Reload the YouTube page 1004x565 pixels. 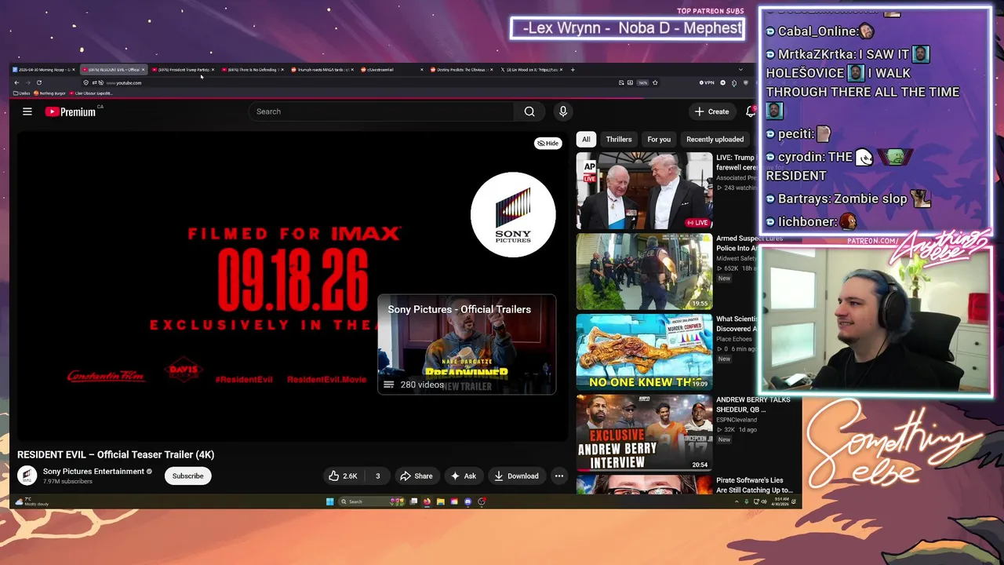(x=38, y=82)
